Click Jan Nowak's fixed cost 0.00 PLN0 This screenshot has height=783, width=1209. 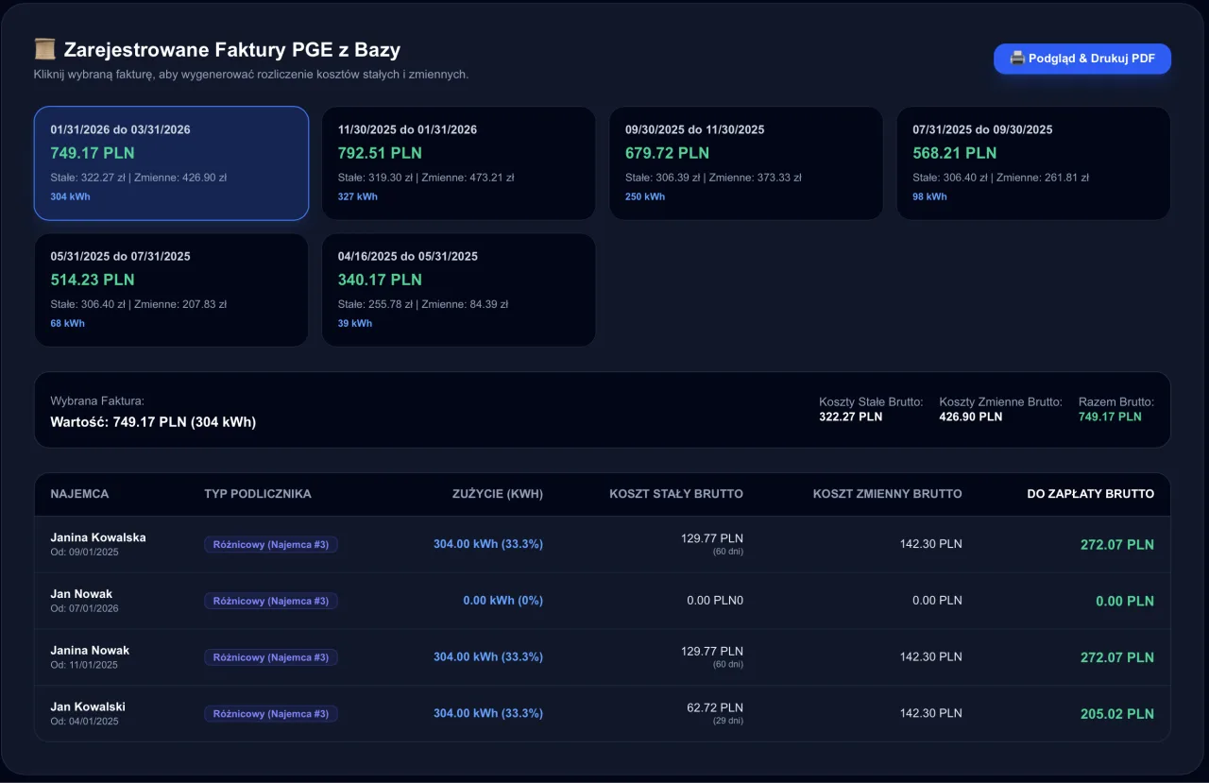pos(715,601)
